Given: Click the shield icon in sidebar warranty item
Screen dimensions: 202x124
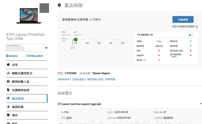Looking at the screenshot, I should (x=8, y=98).
